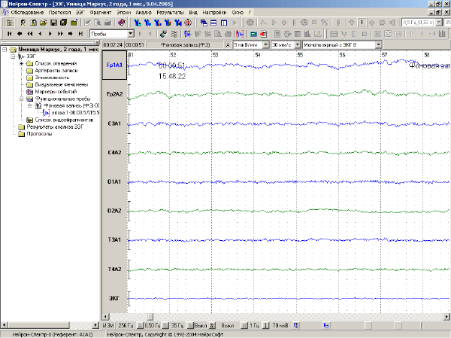Click the red globe brain-map icon
The image size is (451, 338).
(x=188, y=22)
